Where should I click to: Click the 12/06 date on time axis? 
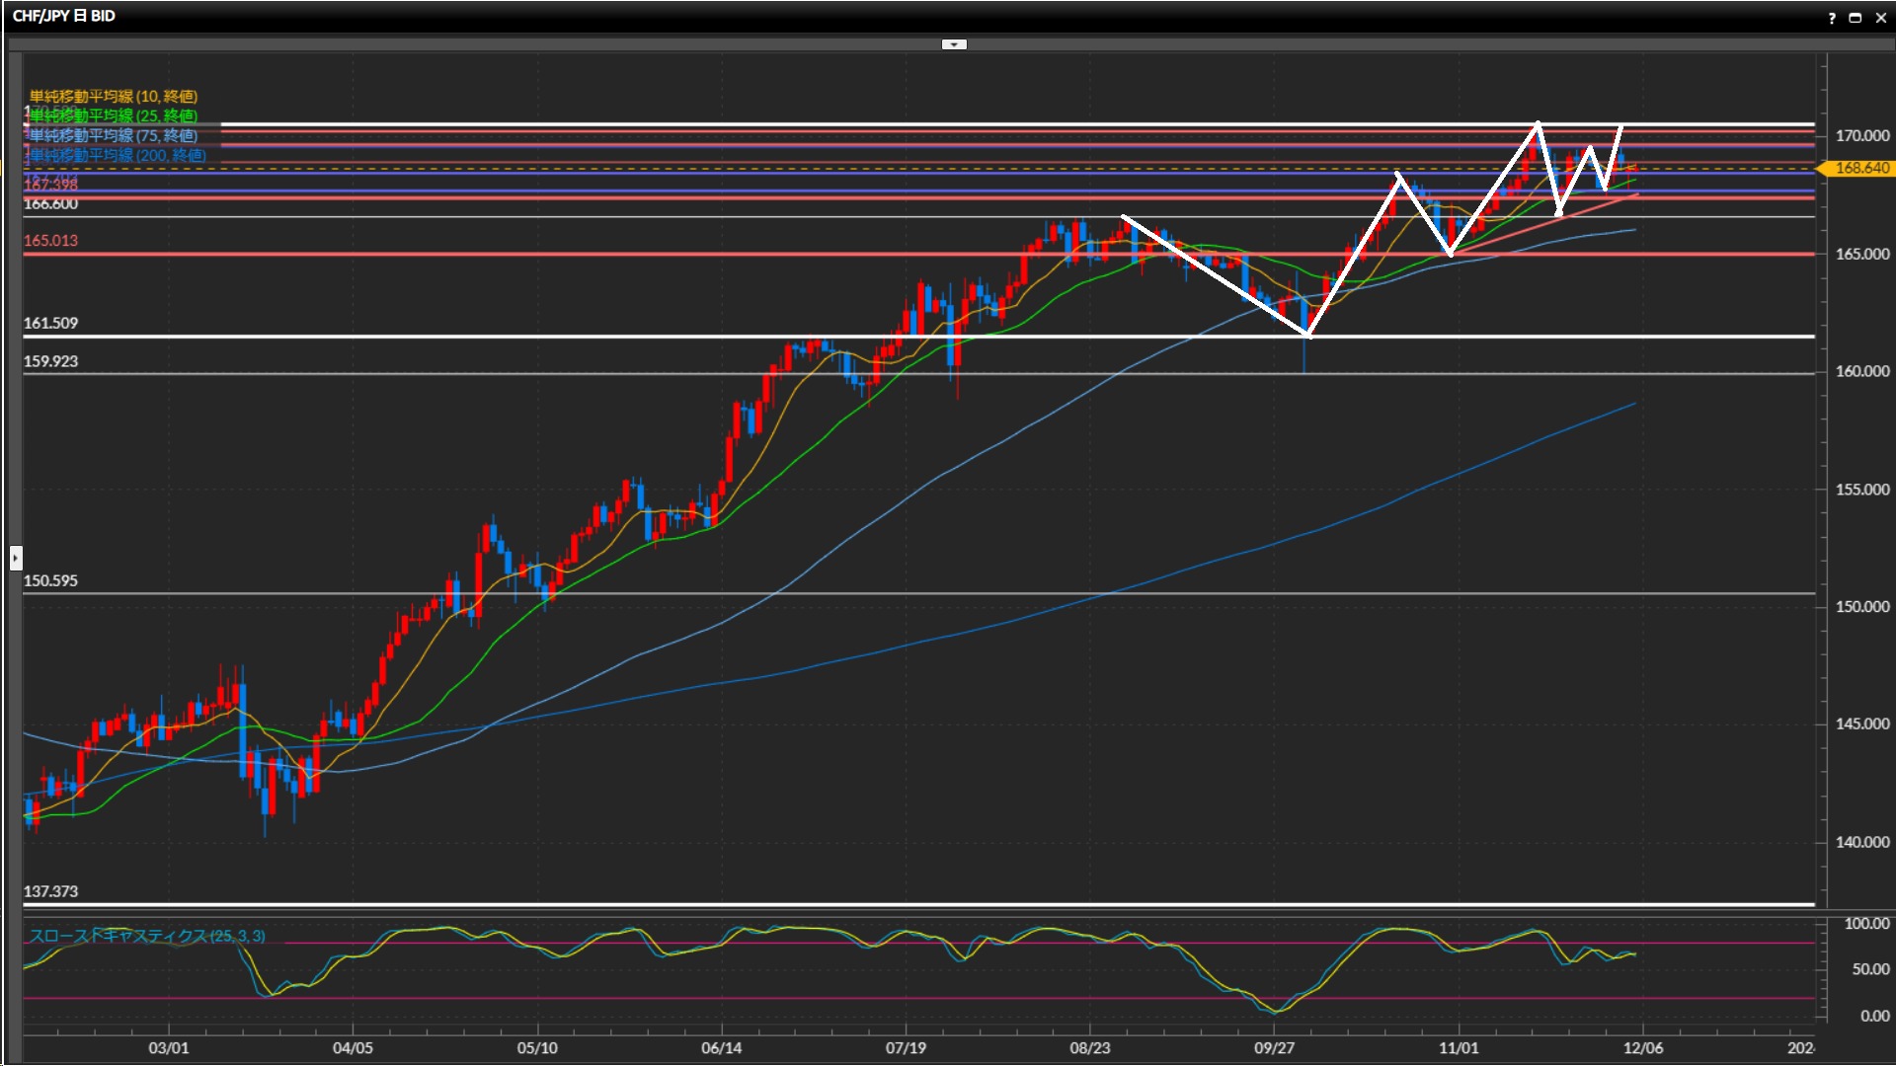click(1643, 1048)
